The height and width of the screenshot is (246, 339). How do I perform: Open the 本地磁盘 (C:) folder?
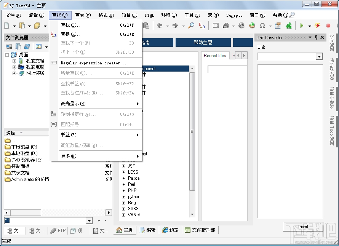point(21,147)
